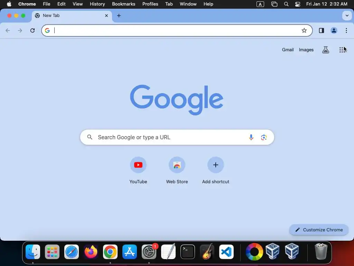Click the browser back arrow
This screenshot has width=354, height=266.
point(8,30)
